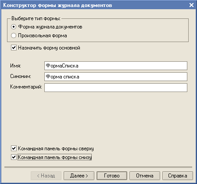Go to next step with 'Далее >'
This screenshot has width=197, height=184.
[x=79, y=176]
